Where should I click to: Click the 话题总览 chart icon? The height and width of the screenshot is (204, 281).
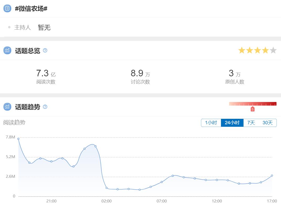(x=7, y=50)
